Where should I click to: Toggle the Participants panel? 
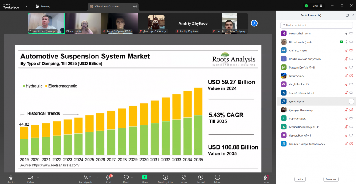[x=85, y=177]
